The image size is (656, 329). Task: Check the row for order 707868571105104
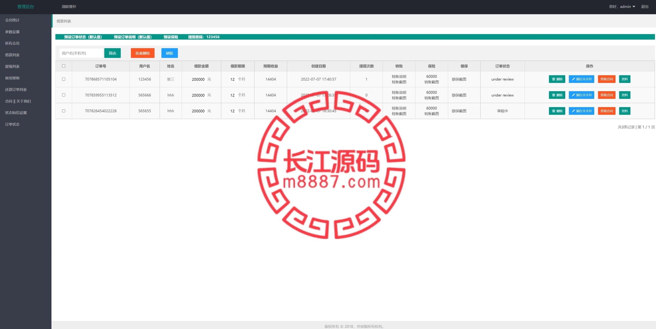coord(64,79)
